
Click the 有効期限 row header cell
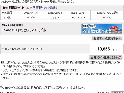[10, 13]
